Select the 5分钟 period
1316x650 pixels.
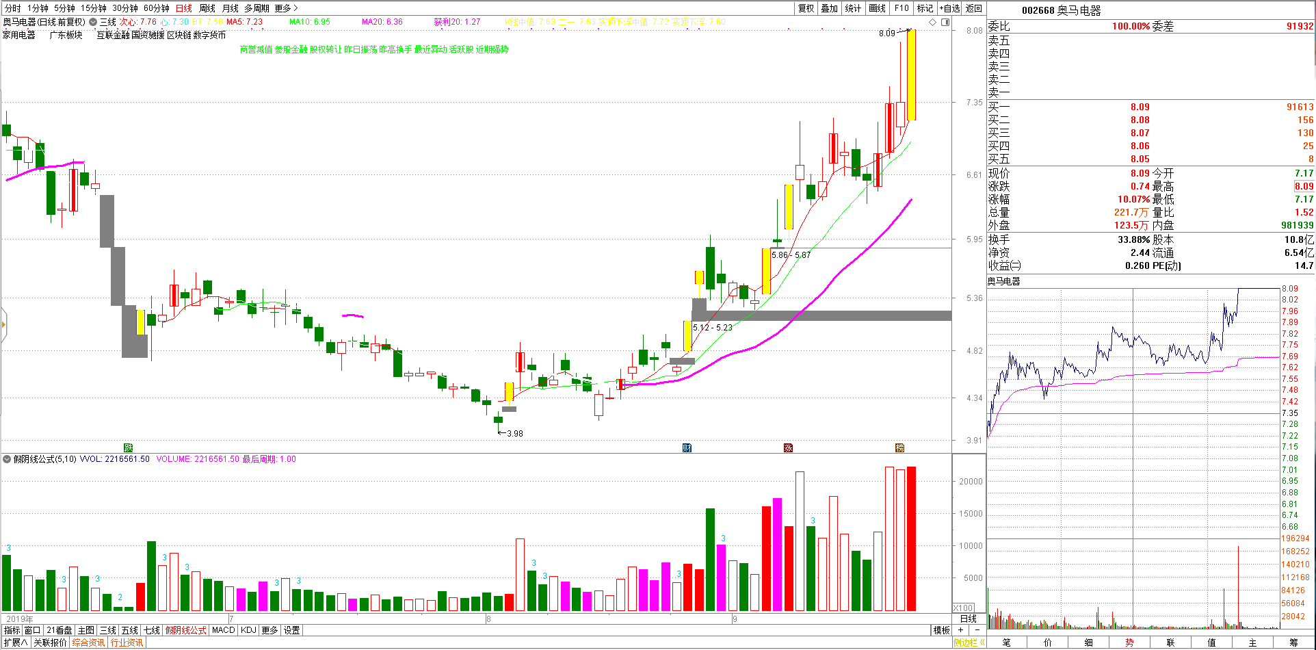pyautogui.click(x=64, y=8)
